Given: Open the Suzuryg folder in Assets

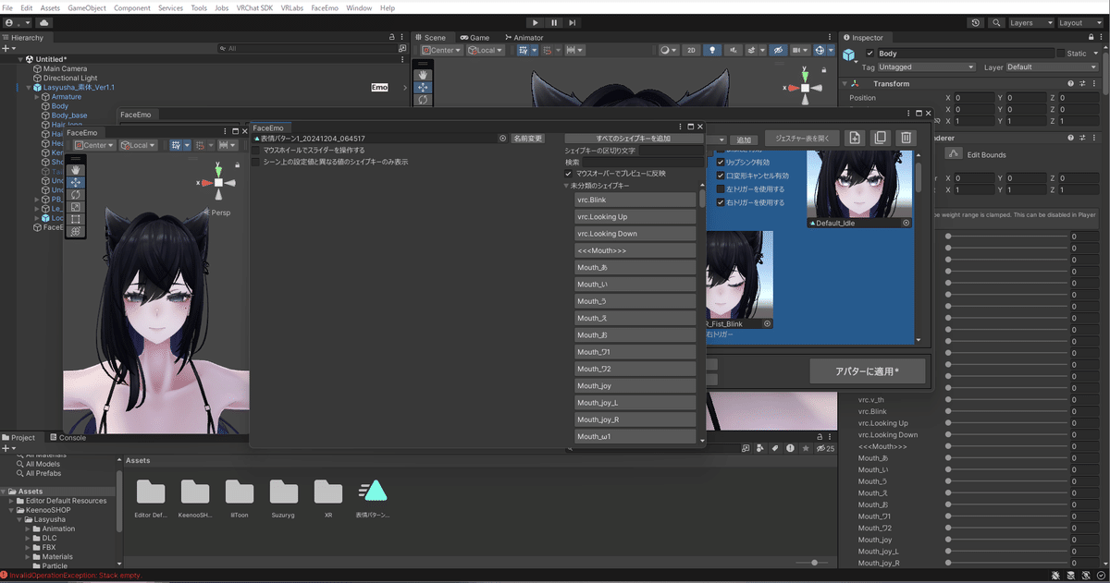Looking at the screenshot, I should [284, 492].
